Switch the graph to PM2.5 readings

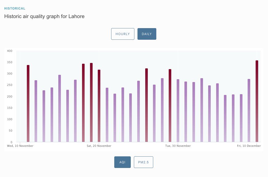pos(143,162)
